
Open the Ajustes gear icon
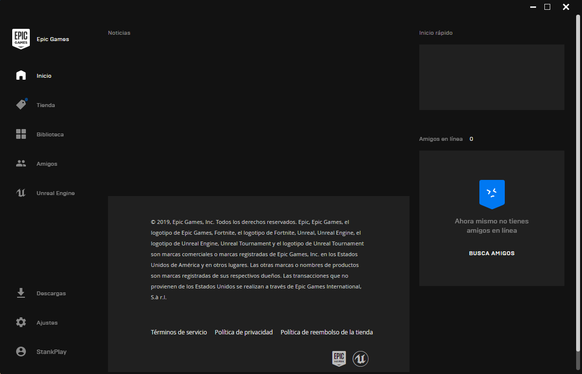click(x=21, y=322)
